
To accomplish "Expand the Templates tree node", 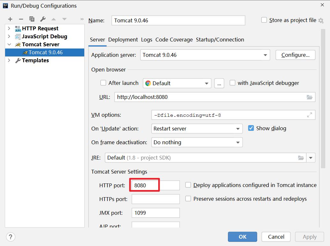I will tap(9, 60).
